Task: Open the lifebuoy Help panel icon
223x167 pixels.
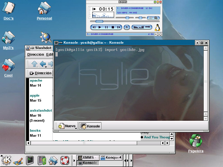Action: (65, 161)
